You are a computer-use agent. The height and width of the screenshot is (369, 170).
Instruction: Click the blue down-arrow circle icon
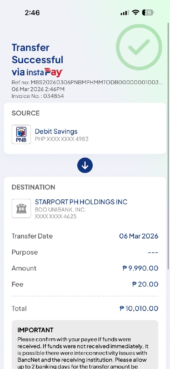(x=85, y=166)
